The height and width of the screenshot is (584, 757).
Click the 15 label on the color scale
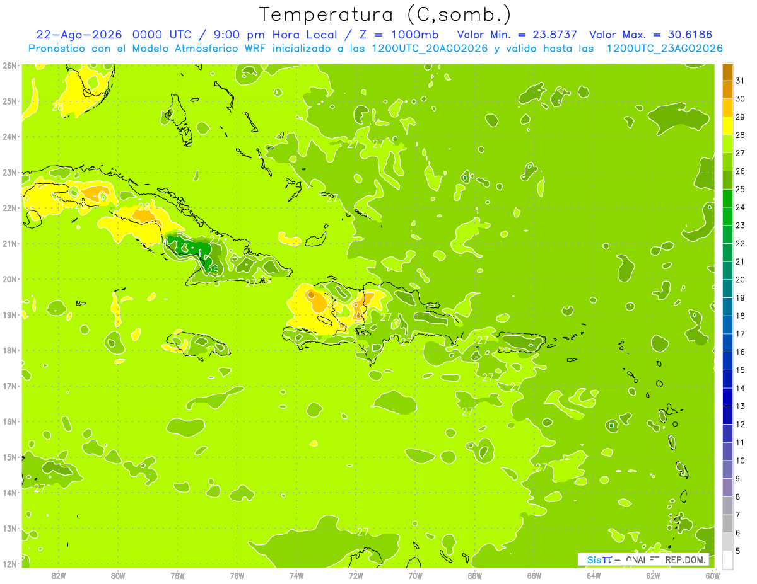click(741, 370)
